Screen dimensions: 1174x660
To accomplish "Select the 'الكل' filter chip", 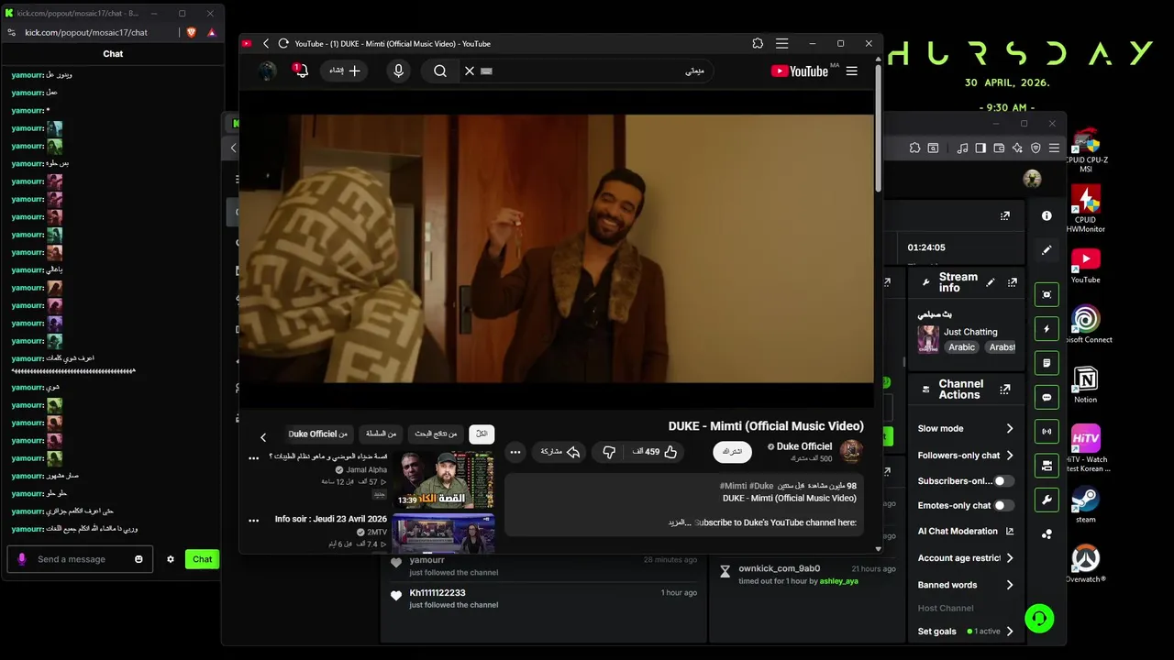I will pyautogui.click(x=482, y=434).
